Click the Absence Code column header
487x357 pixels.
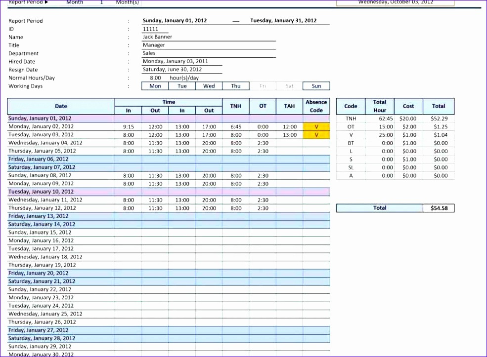click(316, 106)
